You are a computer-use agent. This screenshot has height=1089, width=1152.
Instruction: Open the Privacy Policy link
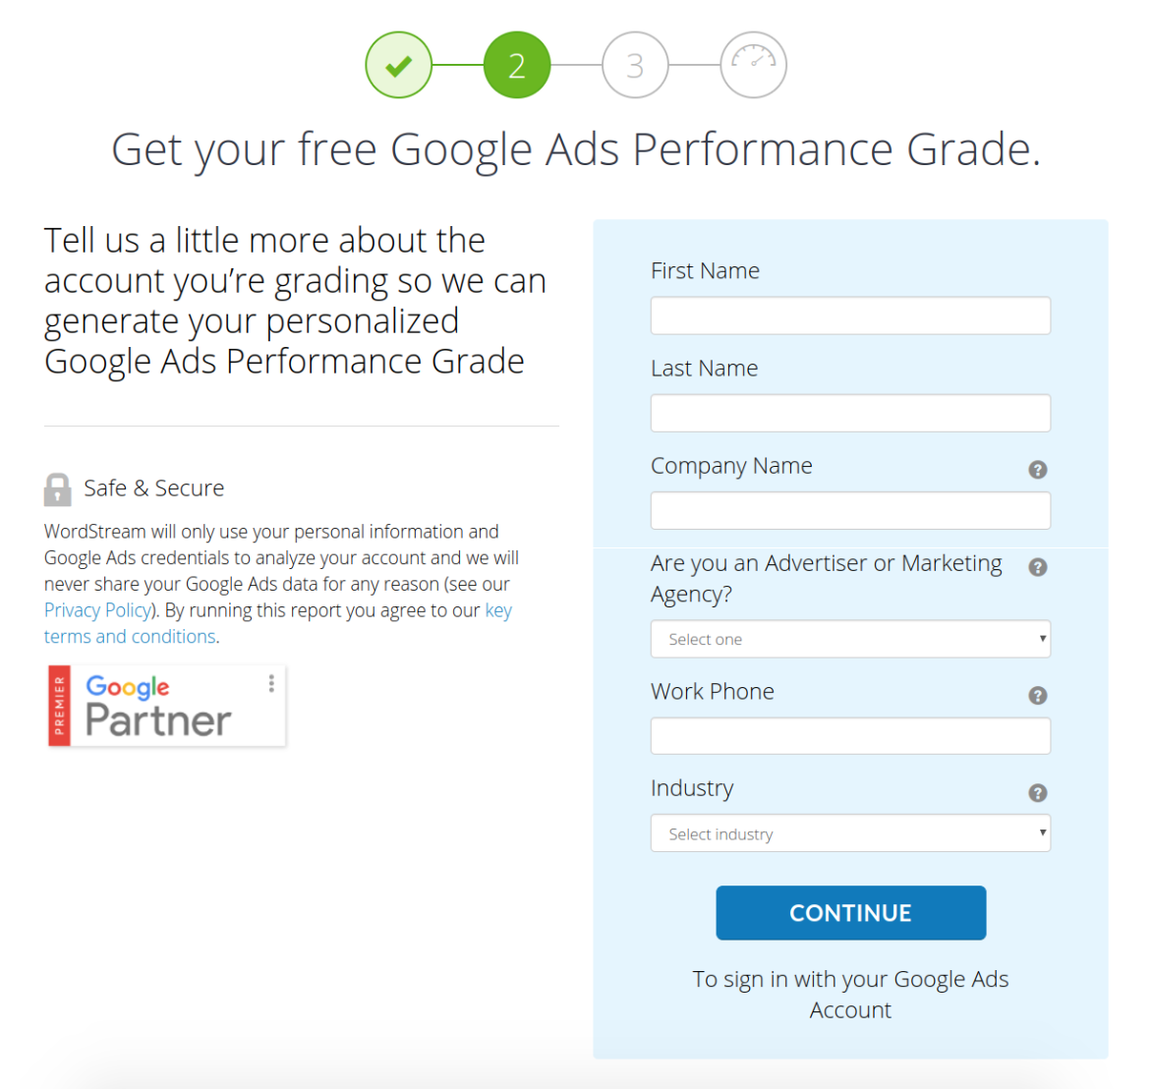97,610
